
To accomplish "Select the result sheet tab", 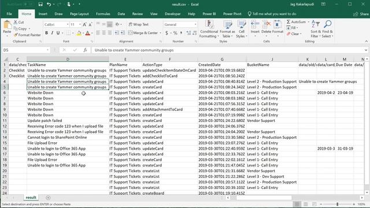I will [x=31, y=198].
